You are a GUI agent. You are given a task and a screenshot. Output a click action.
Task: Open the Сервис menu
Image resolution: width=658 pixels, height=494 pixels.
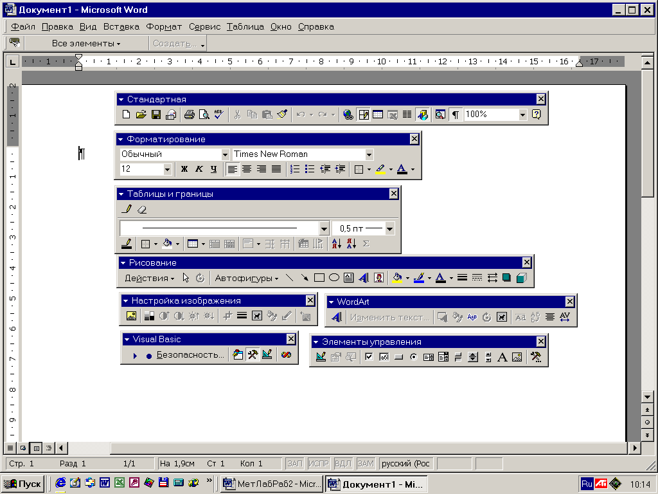(x=204, y=27)
